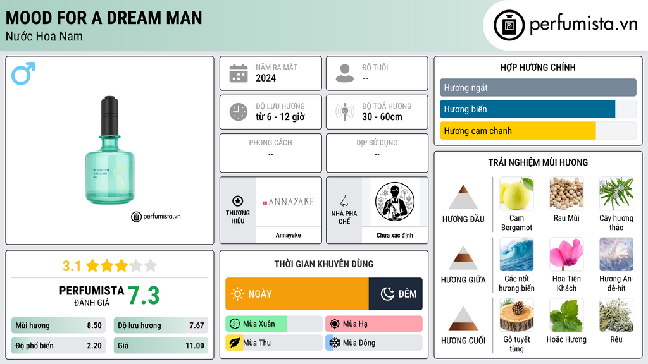Click the sun icon in Ngày bar
648x364 pixels.
tap(237, 294)
